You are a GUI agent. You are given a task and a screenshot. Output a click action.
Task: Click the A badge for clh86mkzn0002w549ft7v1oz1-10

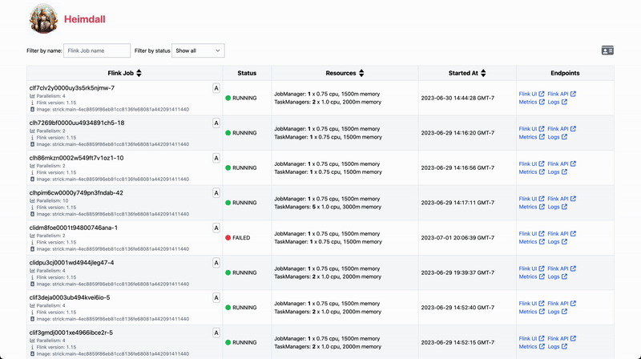click(x=216, y=158)
